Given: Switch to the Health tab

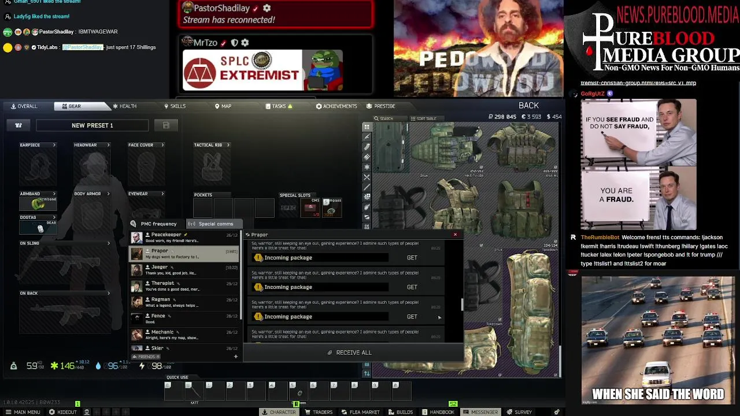Looking at the screenshot, I should tap(124, 106).
